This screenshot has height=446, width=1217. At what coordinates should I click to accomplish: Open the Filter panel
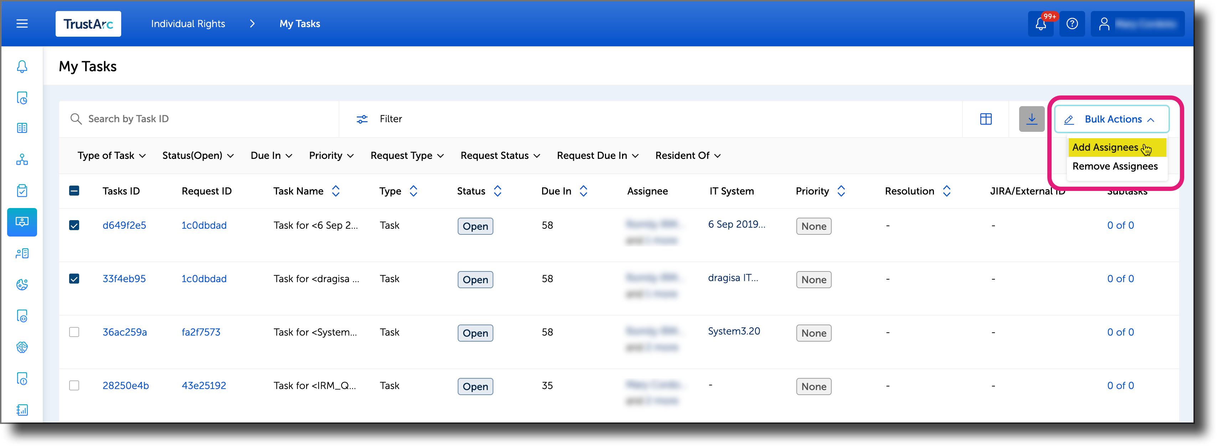click(x=379, y=119)
